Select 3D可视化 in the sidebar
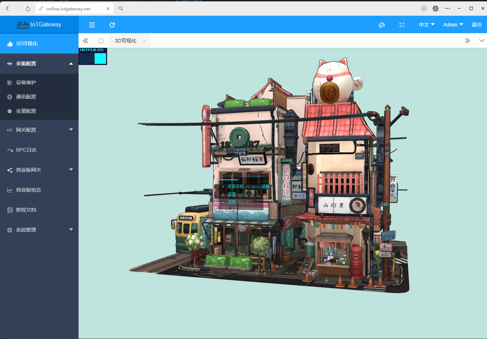The width and height of the screenshot is (487, 339). coord(27,44)
